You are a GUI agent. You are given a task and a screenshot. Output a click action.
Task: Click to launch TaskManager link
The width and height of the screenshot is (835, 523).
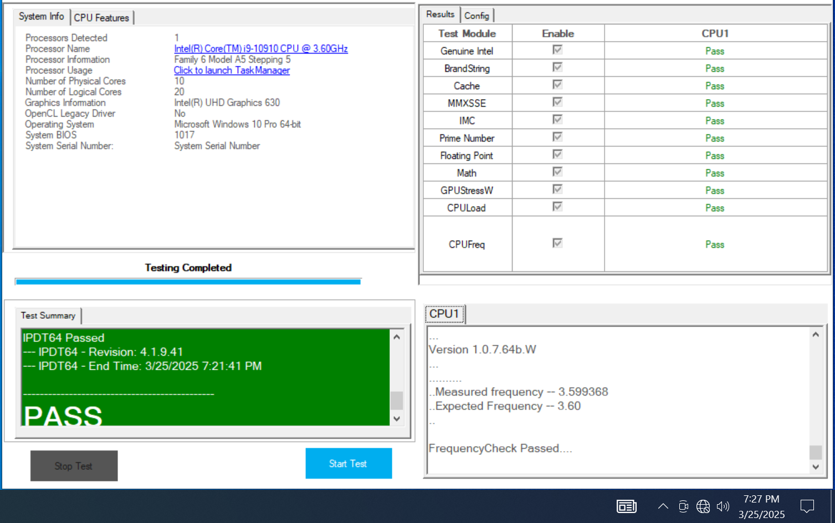[232, 70]
